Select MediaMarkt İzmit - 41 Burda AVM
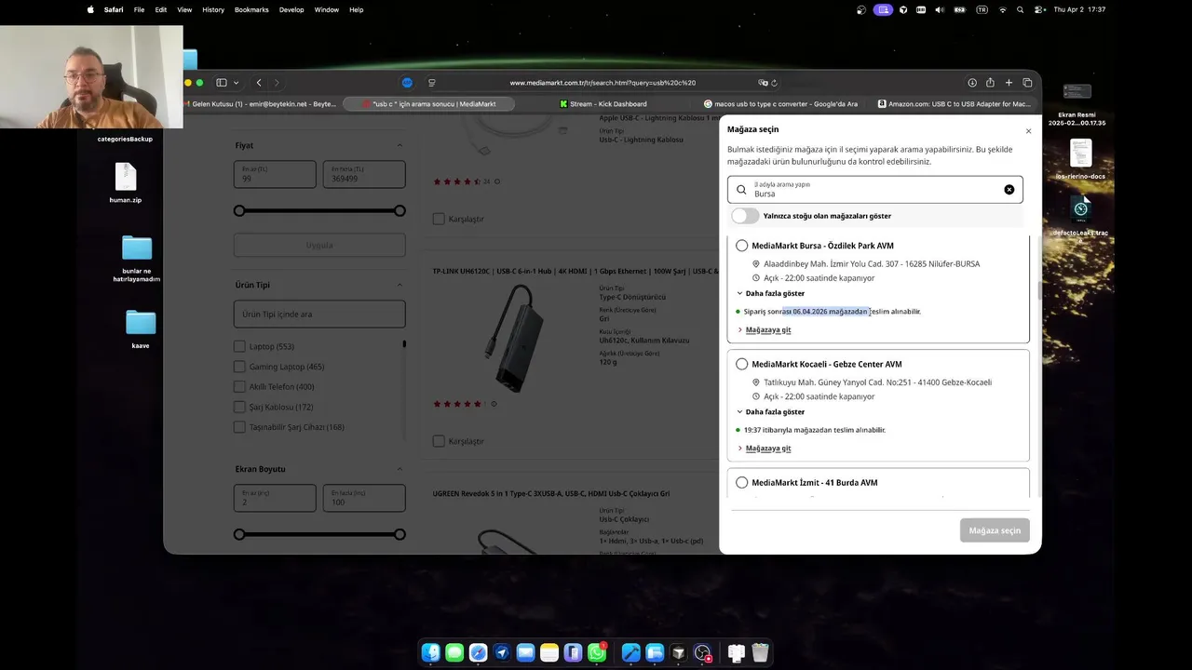The height and width of the screenshot is (670, 1192). point(741,482)
